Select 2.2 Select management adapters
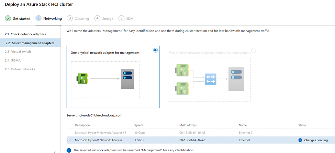The width and height of the screenshot is (335, 153). click(x=30, y=43)
